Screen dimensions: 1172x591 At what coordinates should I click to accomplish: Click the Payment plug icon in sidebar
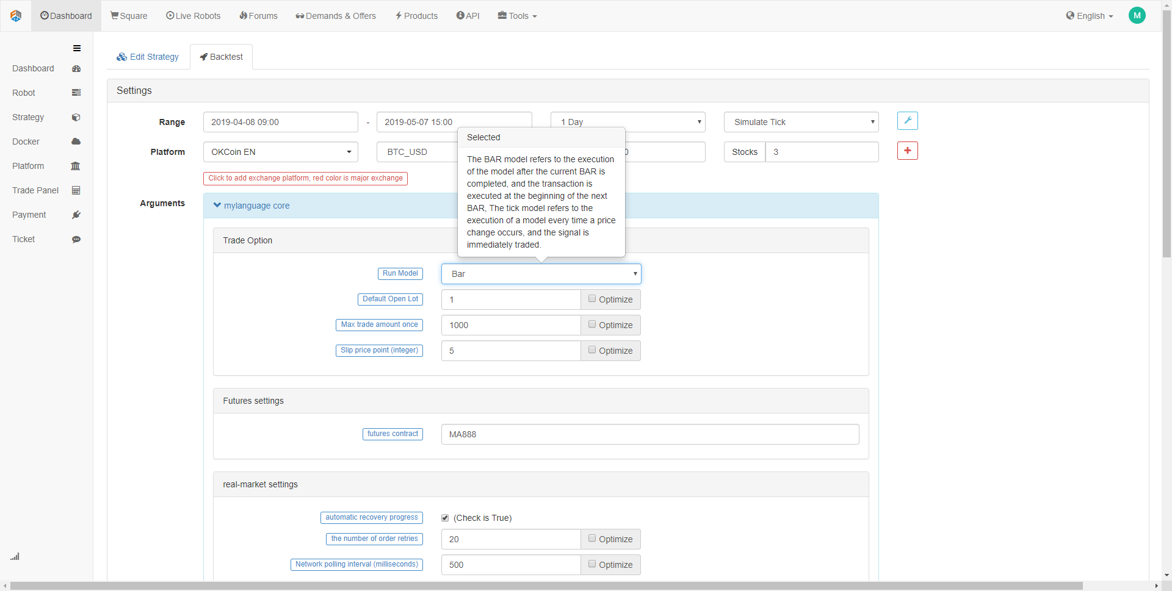(x=76, y=215)
